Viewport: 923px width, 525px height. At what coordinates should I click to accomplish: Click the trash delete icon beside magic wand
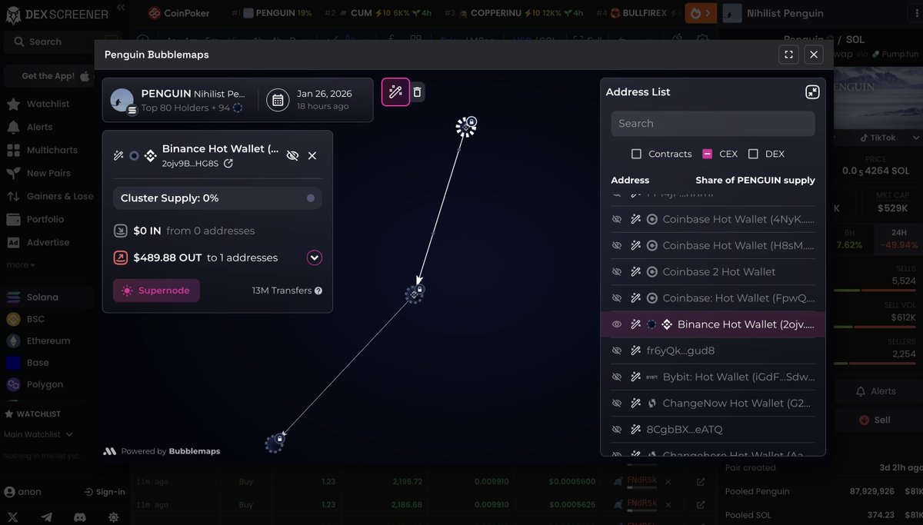pos(417,92)
